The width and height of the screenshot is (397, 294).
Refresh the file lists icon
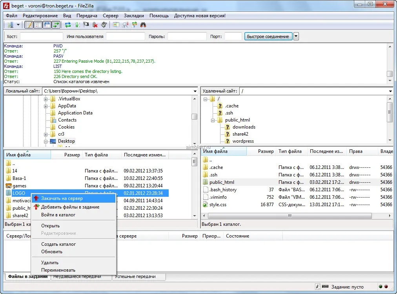68,25
